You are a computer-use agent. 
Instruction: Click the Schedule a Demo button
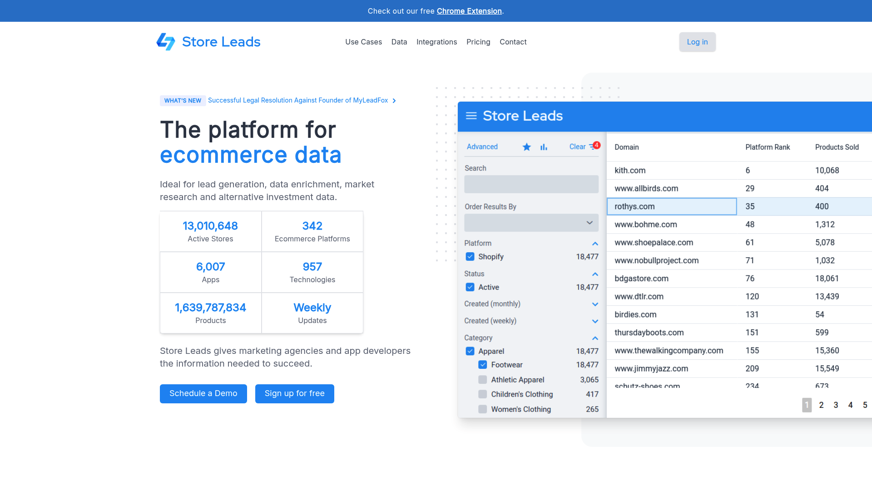click(203, 393)
